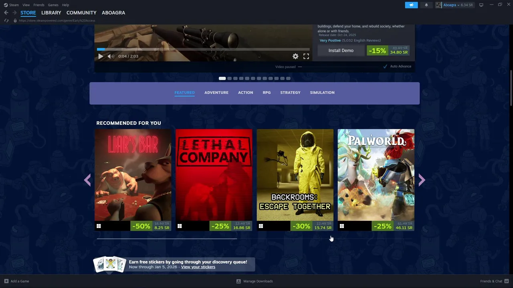Click the -15% price button
Screen dimensions: 513x288
pos(388,50)
